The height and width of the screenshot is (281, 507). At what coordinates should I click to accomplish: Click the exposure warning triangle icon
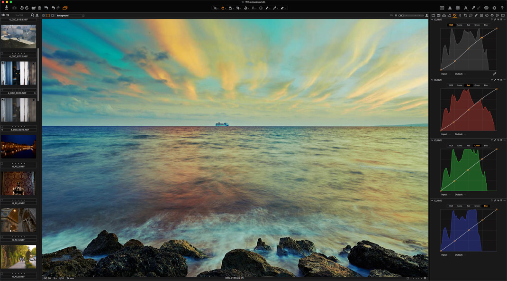pos(450,8)
